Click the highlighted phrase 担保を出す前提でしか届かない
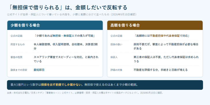The height and width of the screenshot is (105, 210). (x=61, y=85)
